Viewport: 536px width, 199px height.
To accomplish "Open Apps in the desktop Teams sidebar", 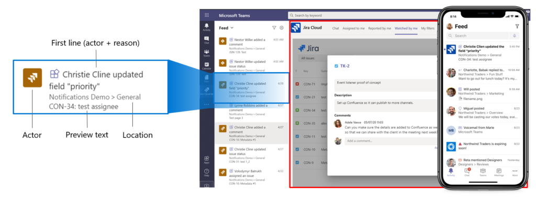I will [x=206, y=160].
